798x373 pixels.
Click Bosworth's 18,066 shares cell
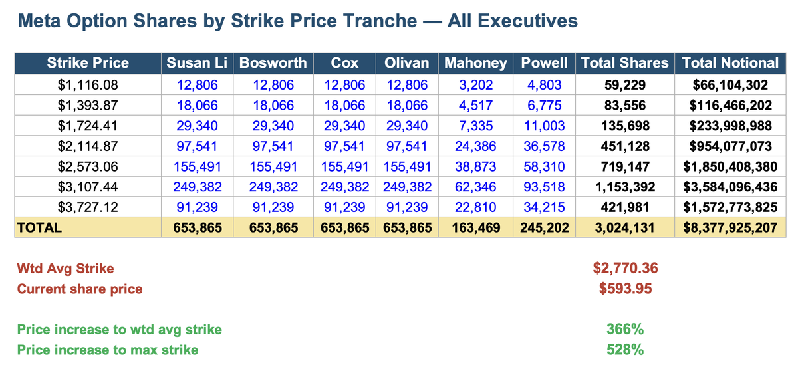pos(273,105)
